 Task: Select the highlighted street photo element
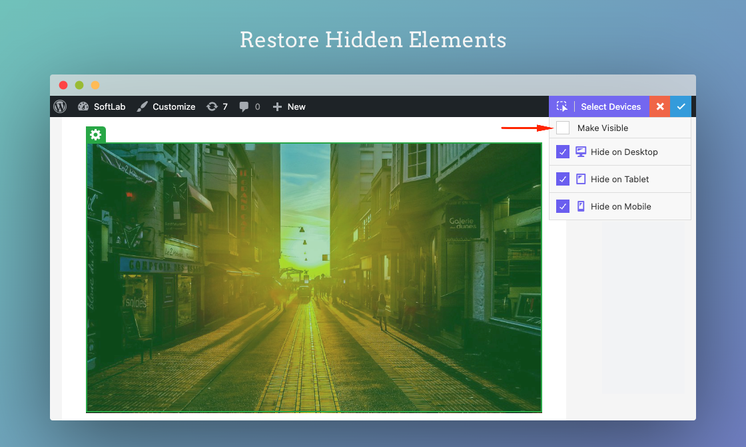[x=314, y=277]
